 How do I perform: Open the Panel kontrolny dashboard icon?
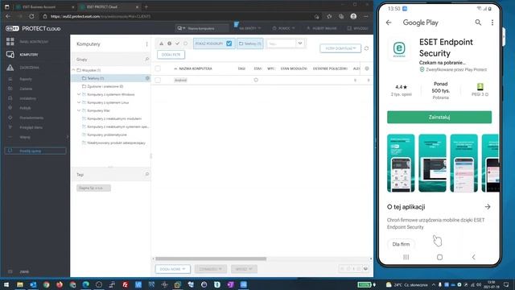pos(10,41)
